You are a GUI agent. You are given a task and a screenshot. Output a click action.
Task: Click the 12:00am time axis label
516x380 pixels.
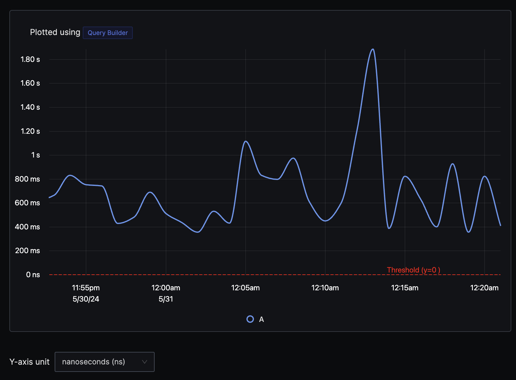(166, 288)
